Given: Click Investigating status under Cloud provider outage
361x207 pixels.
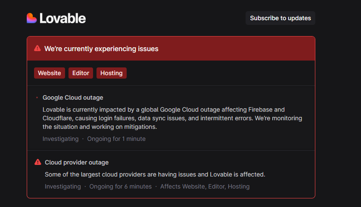Looking at the screenshot, I should [63, 186].
